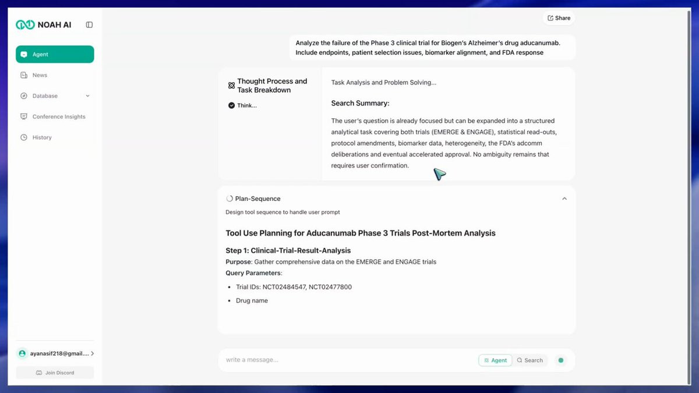Viewport: 699px width, 393px height.
Task: Join Discord
Action: point(55,373)
